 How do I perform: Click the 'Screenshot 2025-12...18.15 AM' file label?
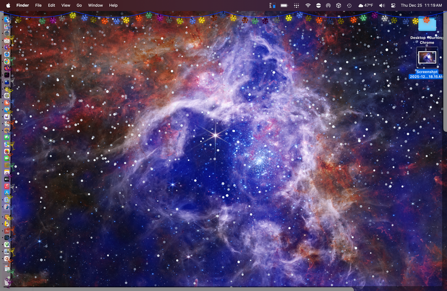click(427, 74)
